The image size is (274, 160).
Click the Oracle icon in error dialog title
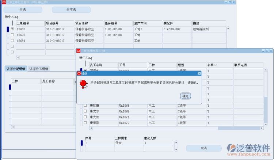tap(79, 73)
